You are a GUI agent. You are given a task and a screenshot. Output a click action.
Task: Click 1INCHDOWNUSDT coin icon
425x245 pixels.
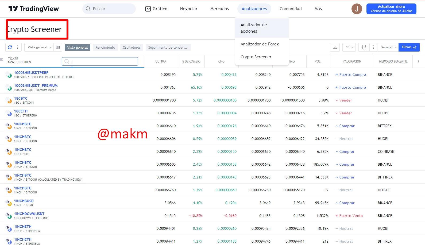point(9,216)
